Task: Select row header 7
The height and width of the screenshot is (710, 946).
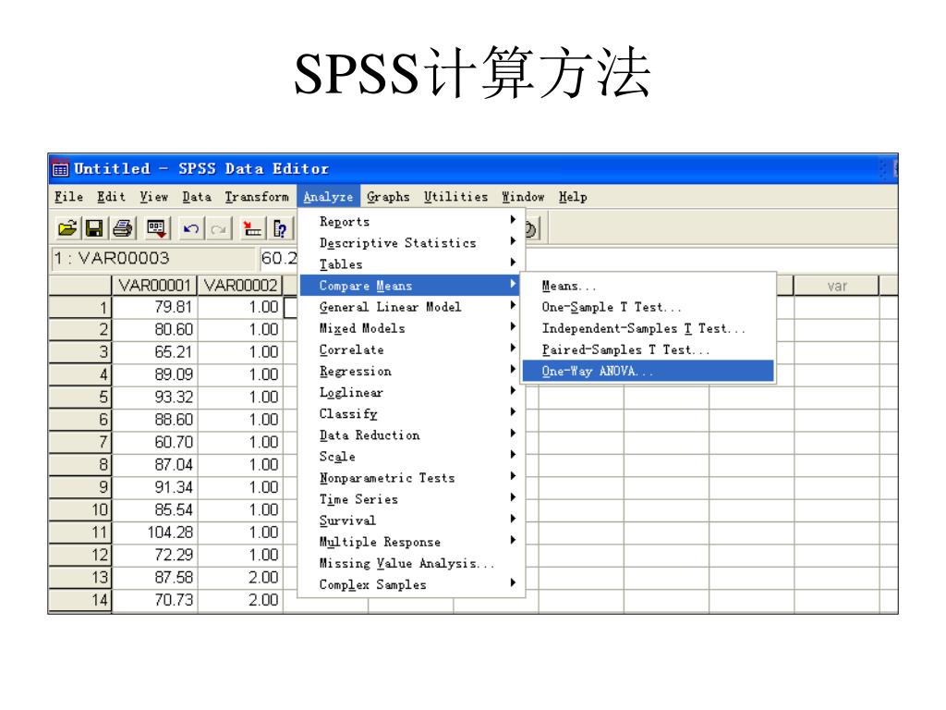Action: [x=80, y=443]
